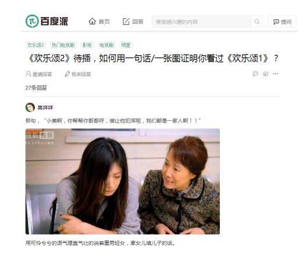Click the 提问 button

pos(282,22)
